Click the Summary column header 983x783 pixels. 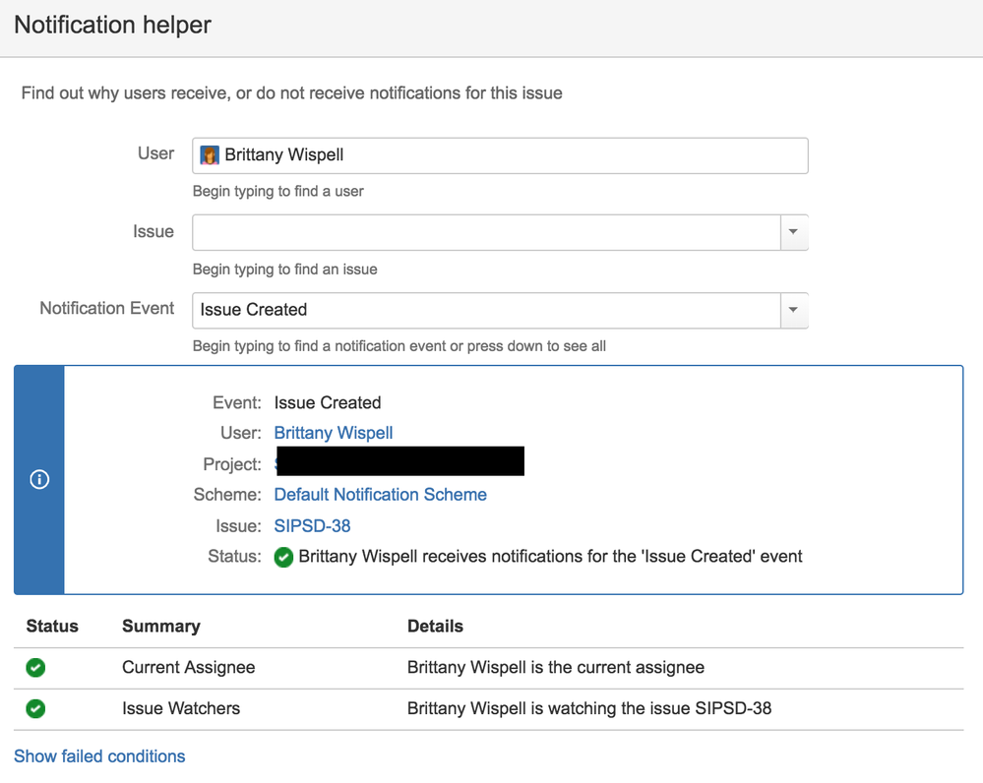pos(160,627)
